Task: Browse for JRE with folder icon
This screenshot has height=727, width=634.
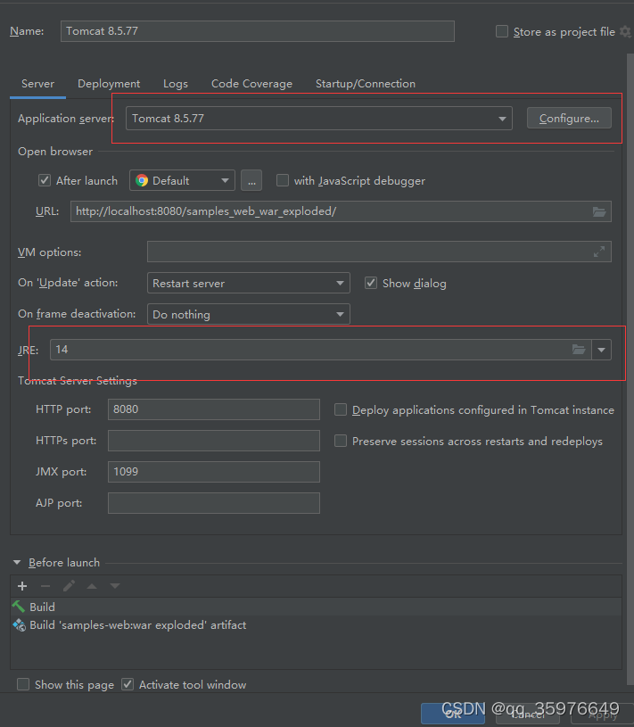Action: tap(579, 350)
